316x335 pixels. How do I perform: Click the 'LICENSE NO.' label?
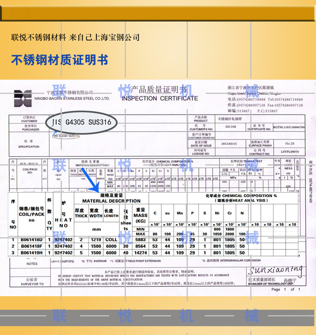(x=201, y=154)
